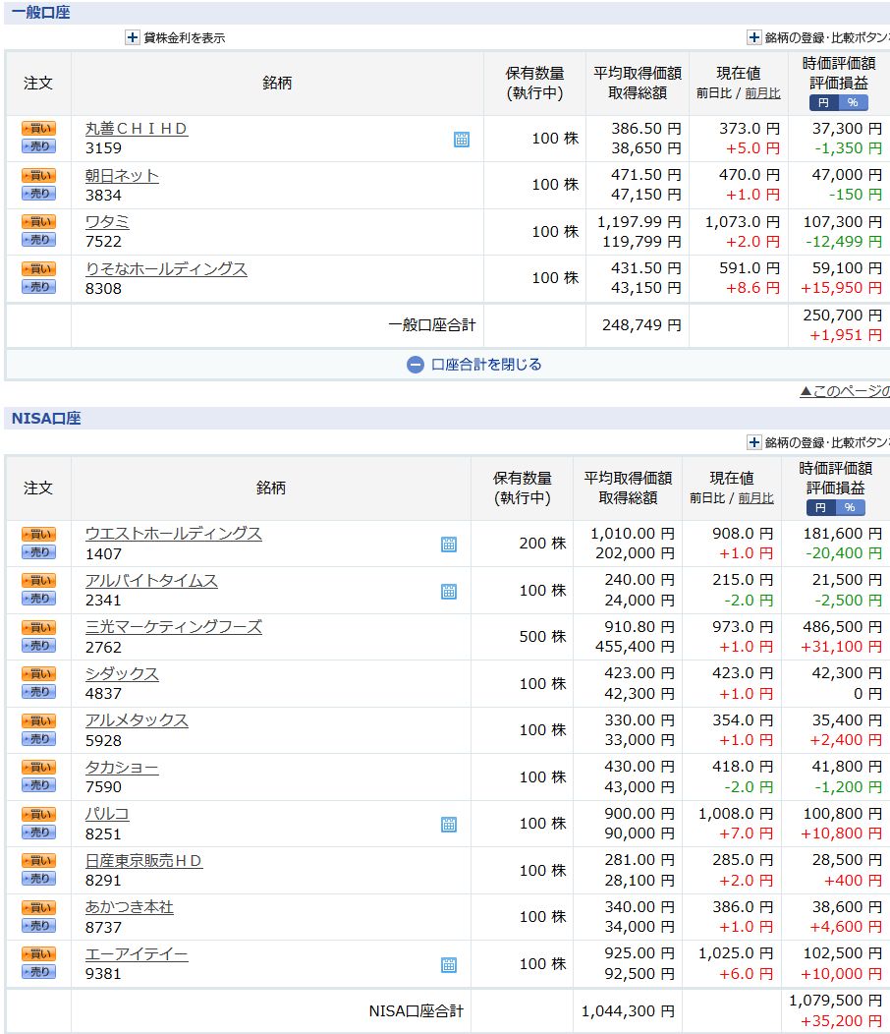The image size is (890, 1034).
Task: Open the アルバイトタイムス stock page
Action: click(x=151, y=580)
